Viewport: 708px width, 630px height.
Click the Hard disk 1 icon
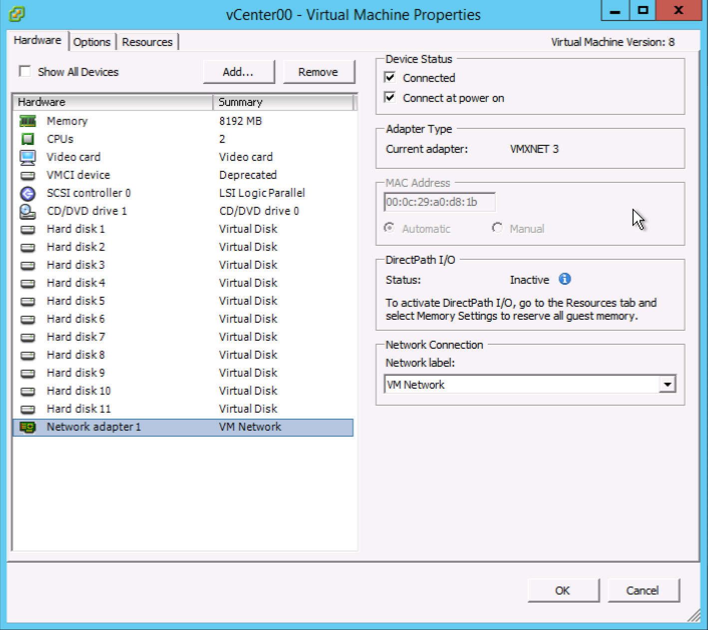(x=28, y=229)
